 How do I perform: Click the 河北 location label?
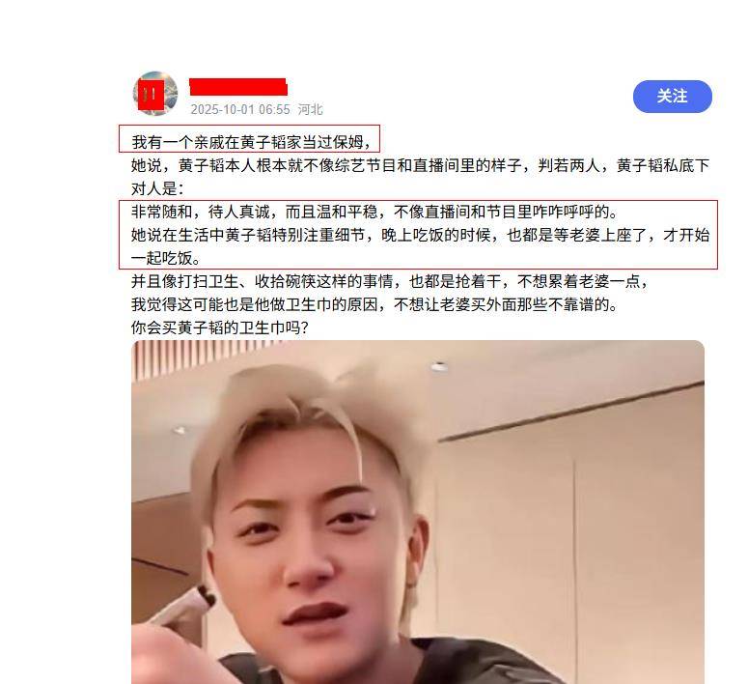310,110
